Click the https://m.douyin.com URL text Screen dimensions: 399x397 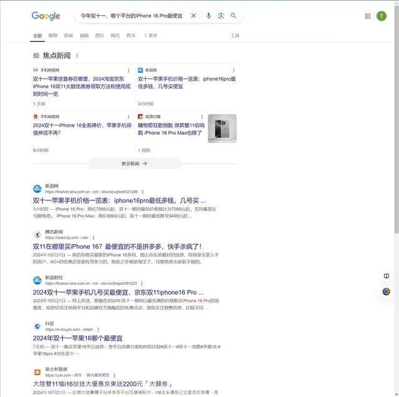(x=69, y=329)
